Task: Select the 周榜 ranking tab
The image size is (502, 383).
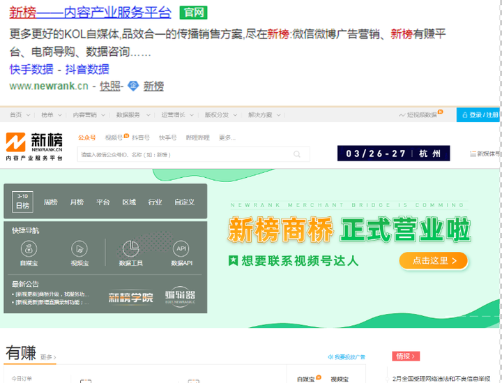Action: pyautogui.click(x=50, y=202)
